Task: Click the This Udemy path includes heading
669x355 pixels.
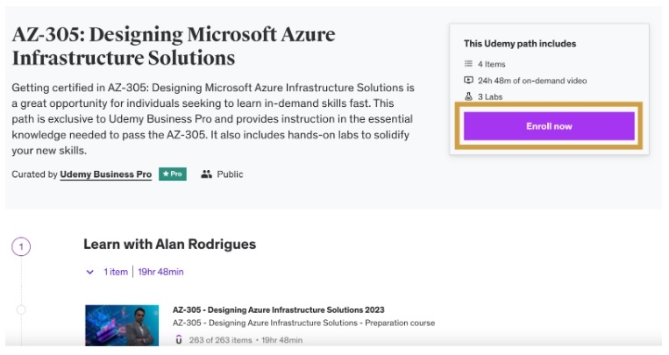Action: coord(520,44)
